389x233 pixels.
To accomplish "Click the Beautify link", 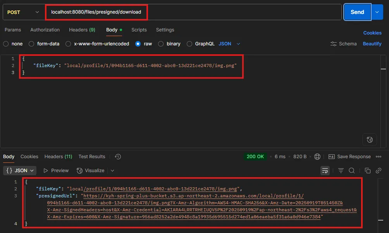I will tap(372, 44).
